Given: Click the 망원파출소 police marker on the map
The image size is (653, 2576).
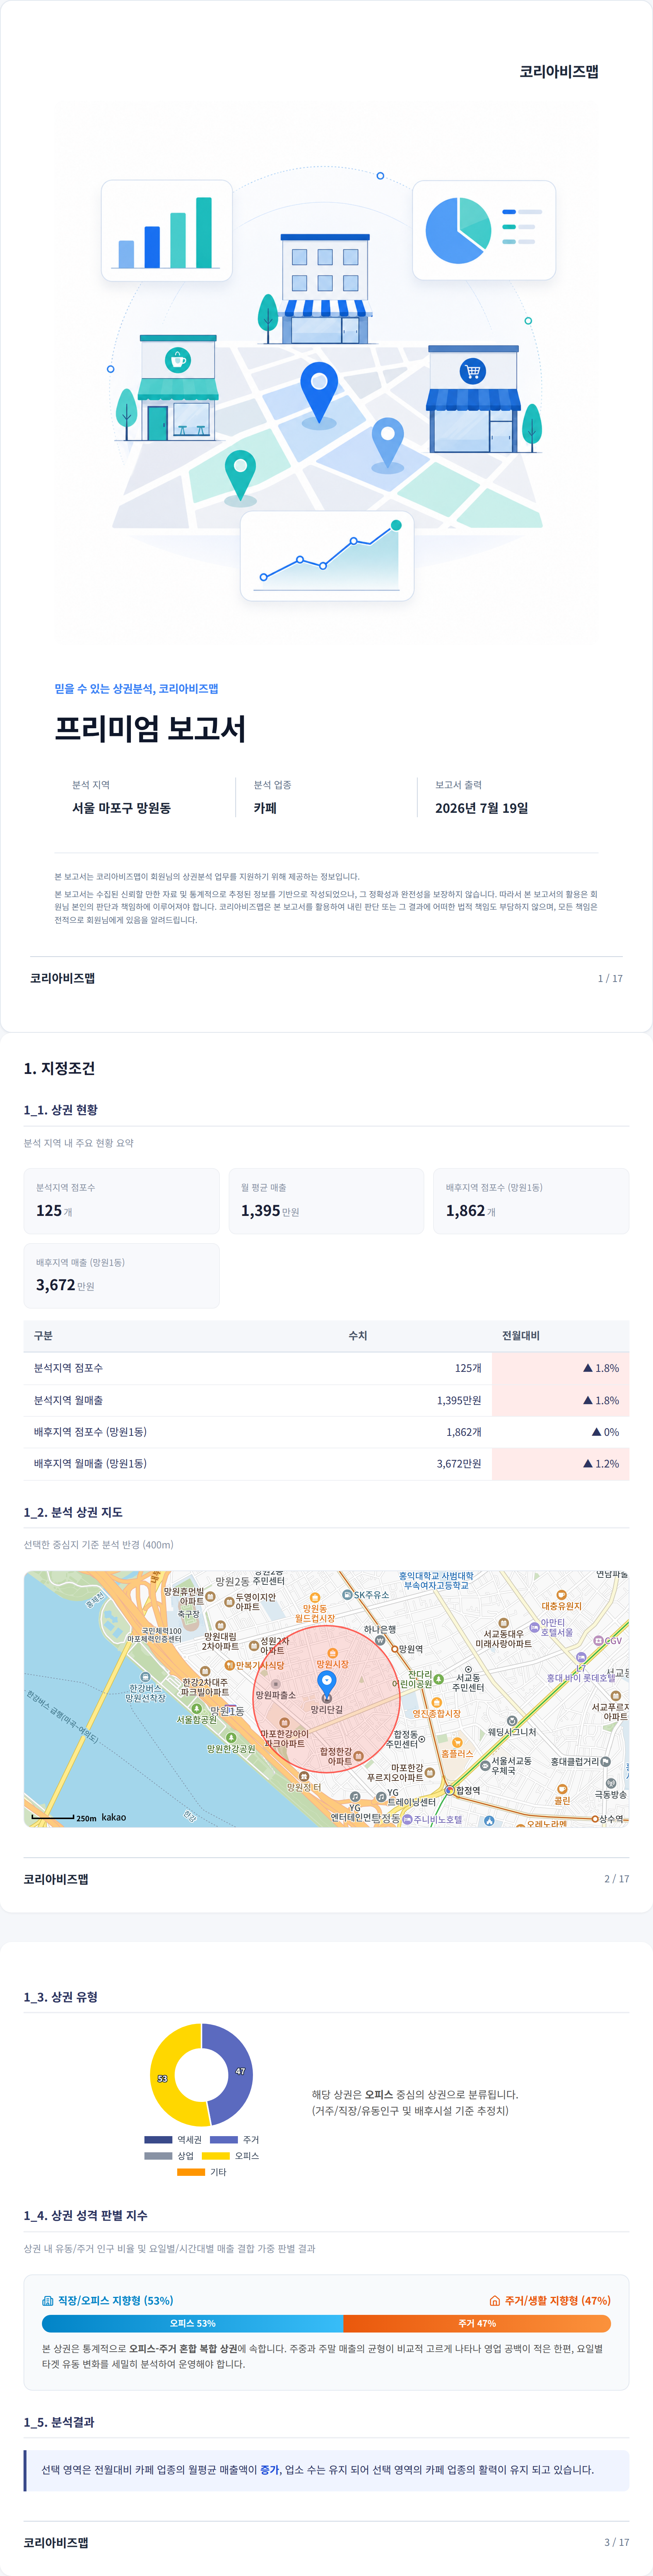Looking at the screenshot, I should (x=276, y=1684).
